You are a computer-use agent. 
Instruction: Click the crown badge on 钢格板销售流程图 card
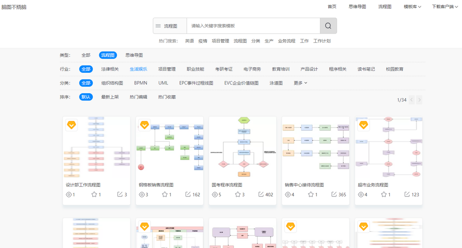pyautogui.click(x=144, y=125)
